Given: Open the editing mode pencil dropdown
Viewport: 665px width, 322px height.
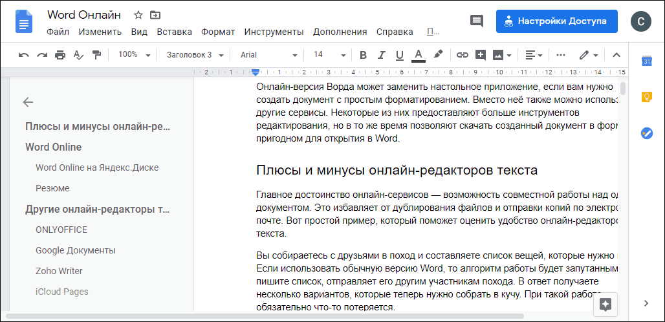Looking at the screenshot, I should tap(589, 55).
